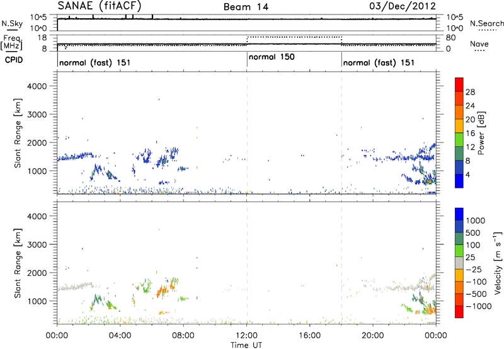Viewport: 504px width, 349px height.
Task: Click '2000' on the Power panel range axis
Action: 37,142
